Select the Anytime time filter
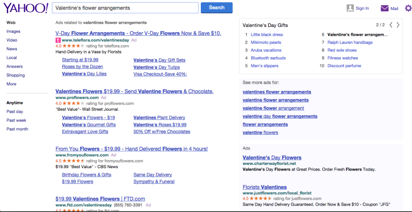This screenshot has width=412, height=212. 15,103
